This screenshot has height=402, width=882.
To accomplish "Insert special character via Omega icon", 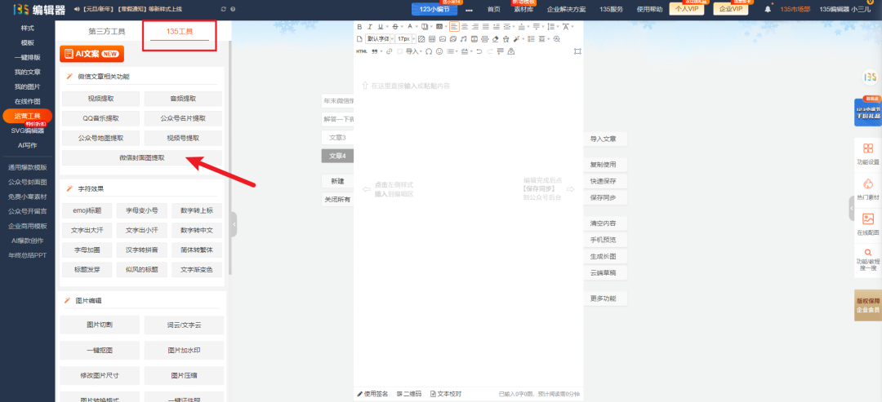I will tap(429, 51).
